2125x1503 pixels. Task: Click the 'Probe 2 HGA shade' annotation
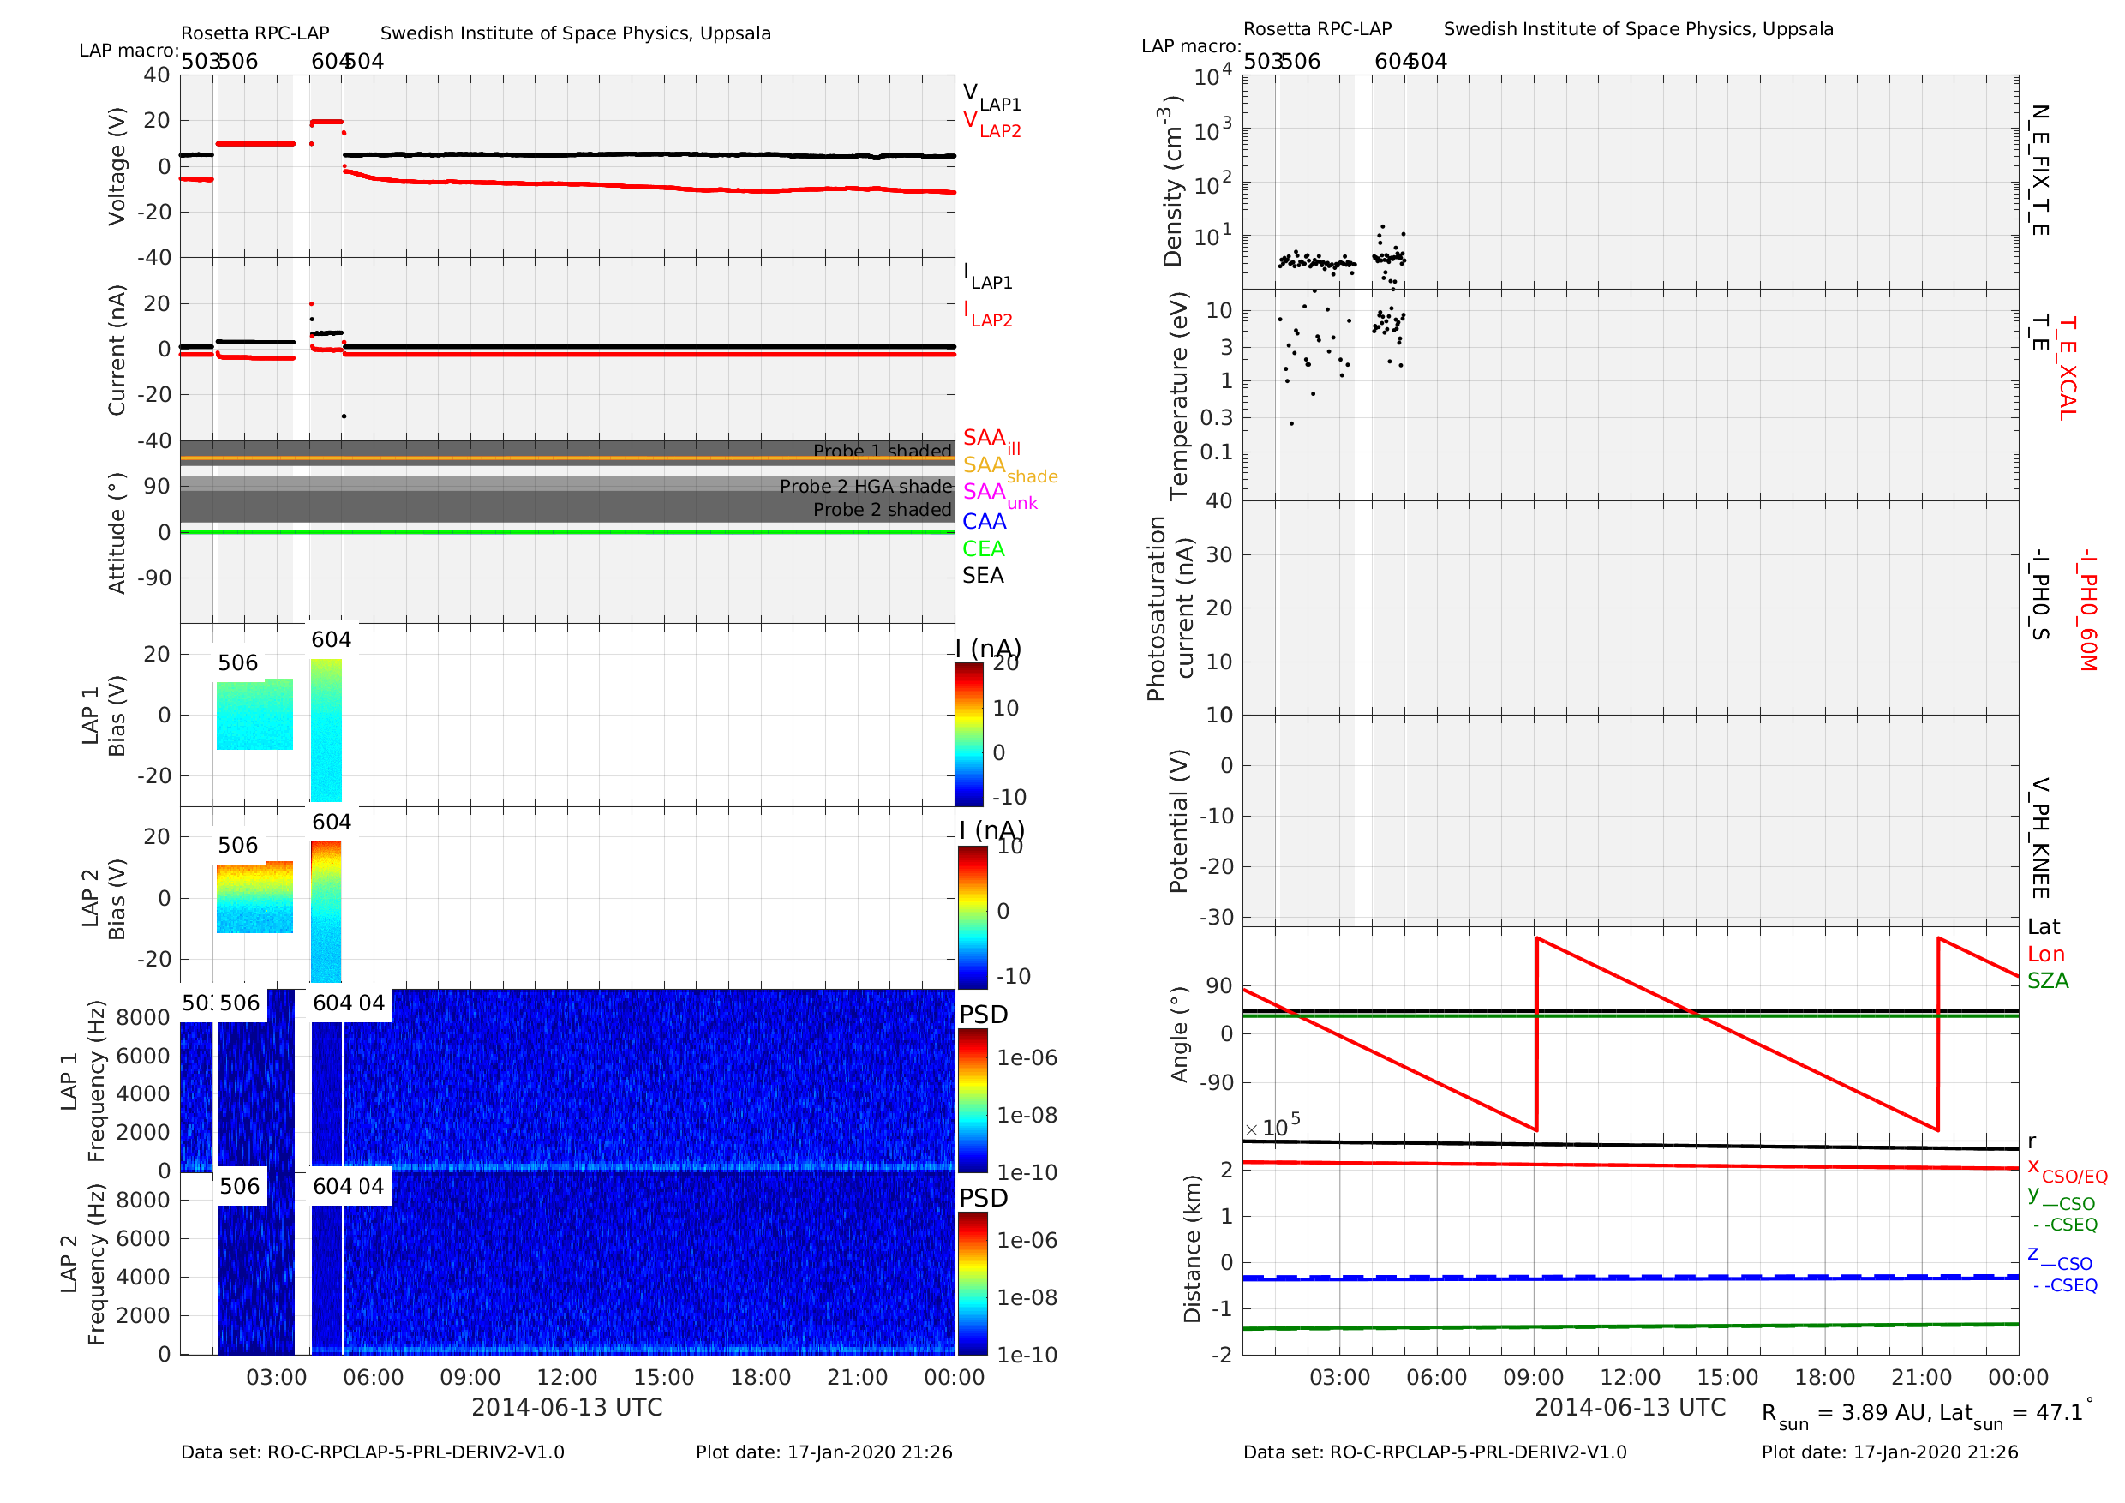tap(865, 486)
